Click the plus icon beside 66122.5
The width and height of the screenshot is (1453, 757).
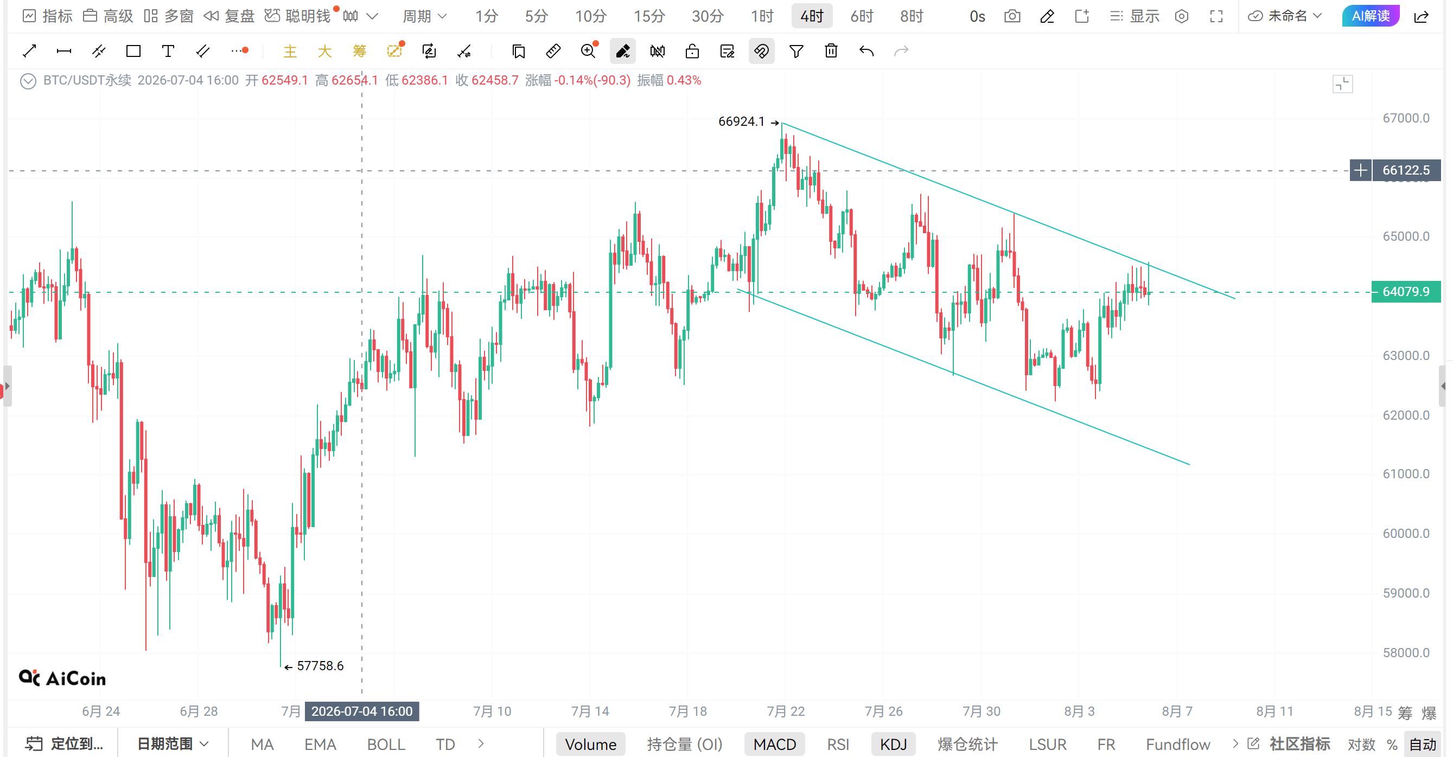click(1361, 170)
